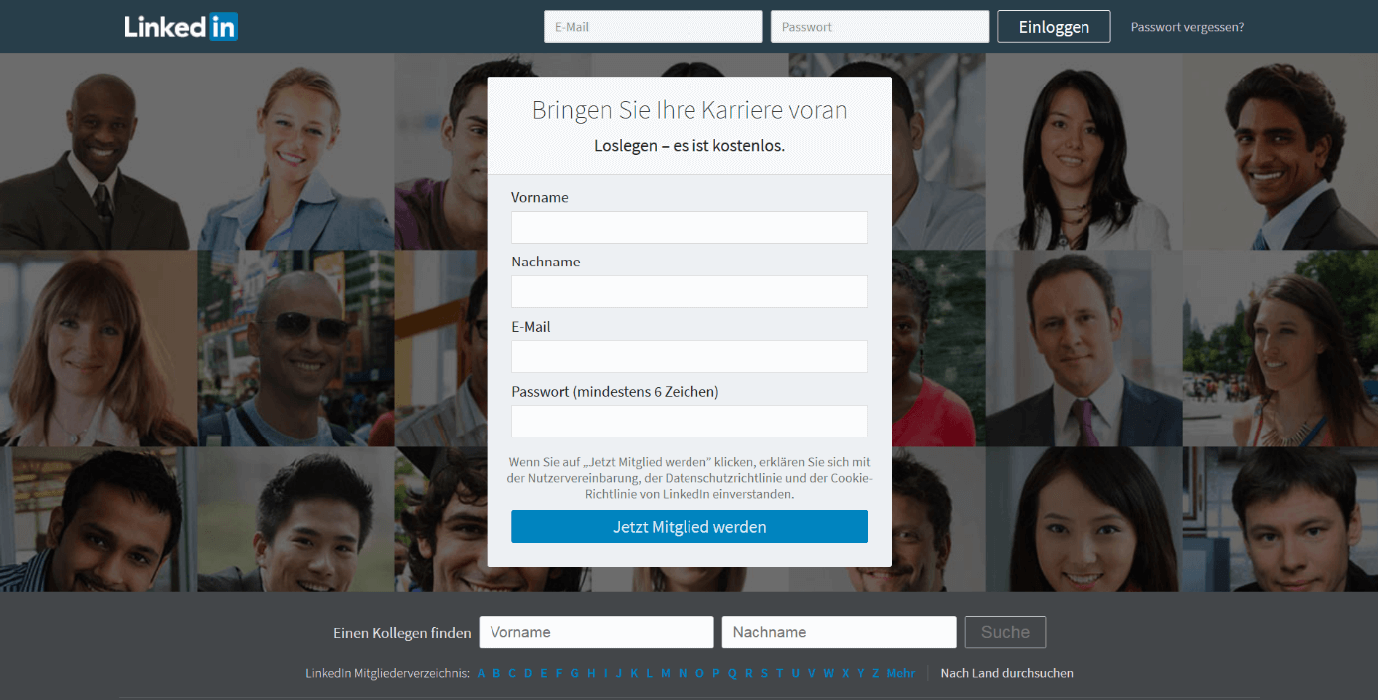Select the Nachname registration field
1378x700 pixels.
click(689, 291)
